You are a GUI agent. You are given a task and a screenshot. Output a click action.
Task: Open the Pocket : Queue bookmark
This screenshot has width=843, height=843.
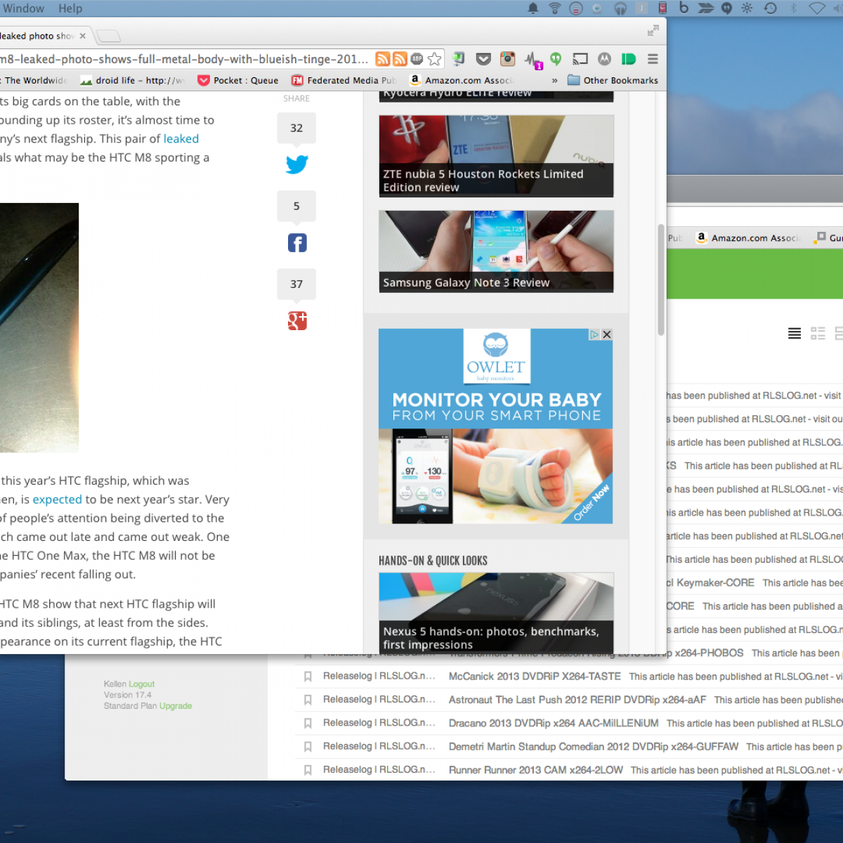pos(238,80)
